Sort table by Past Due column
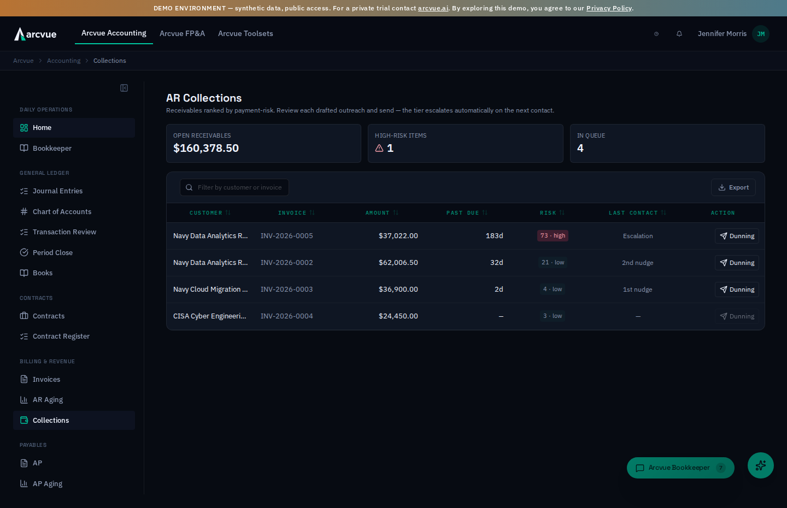The width and height of the screenshot is (787, 508). tap(467, 213)
